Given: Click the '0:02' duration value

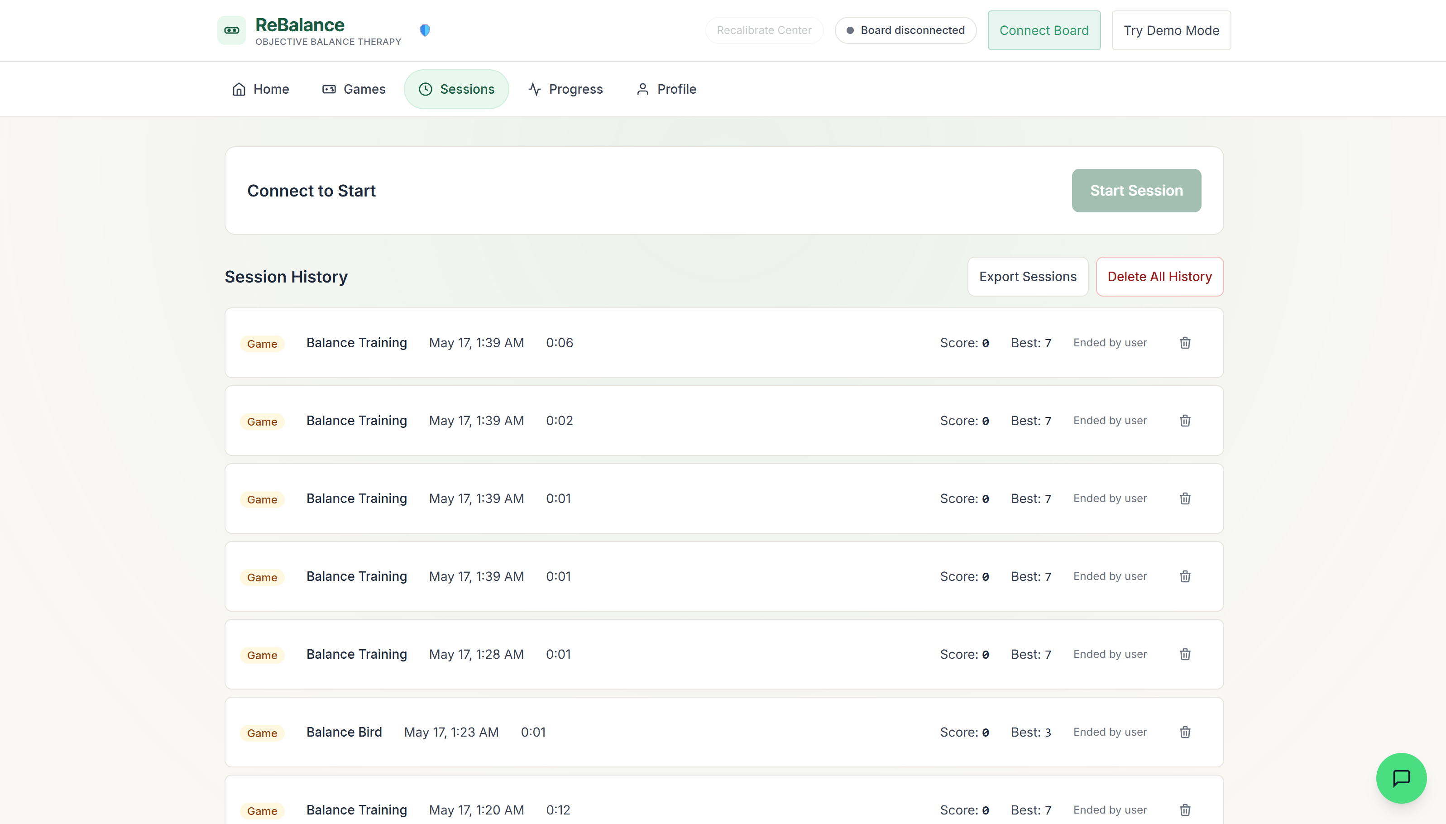Looking at the screenshot, I should tap(559, 421).
